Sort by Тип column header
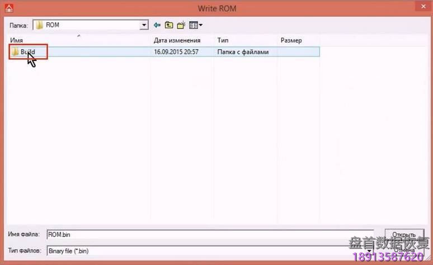The width and height of the screenshot is (433, 265). [223, 40]
